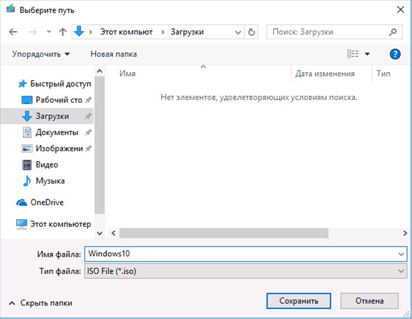Open recent locations dropdown arrow
Viewport: 412px width, 319px height.
click(49, 32)
